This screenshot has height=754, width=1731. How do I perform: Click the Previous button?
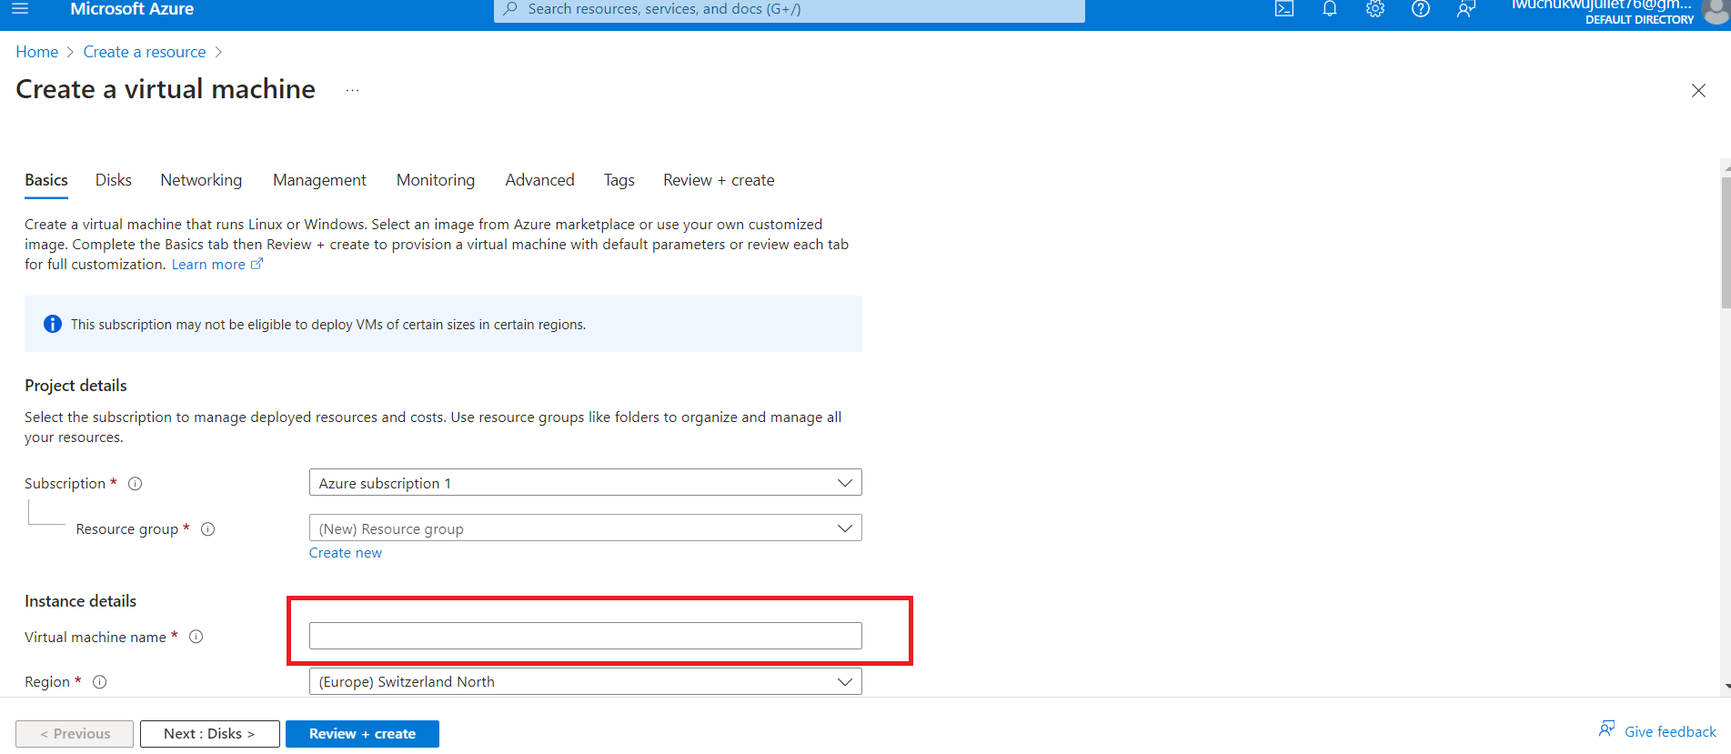tap(75, 734)
